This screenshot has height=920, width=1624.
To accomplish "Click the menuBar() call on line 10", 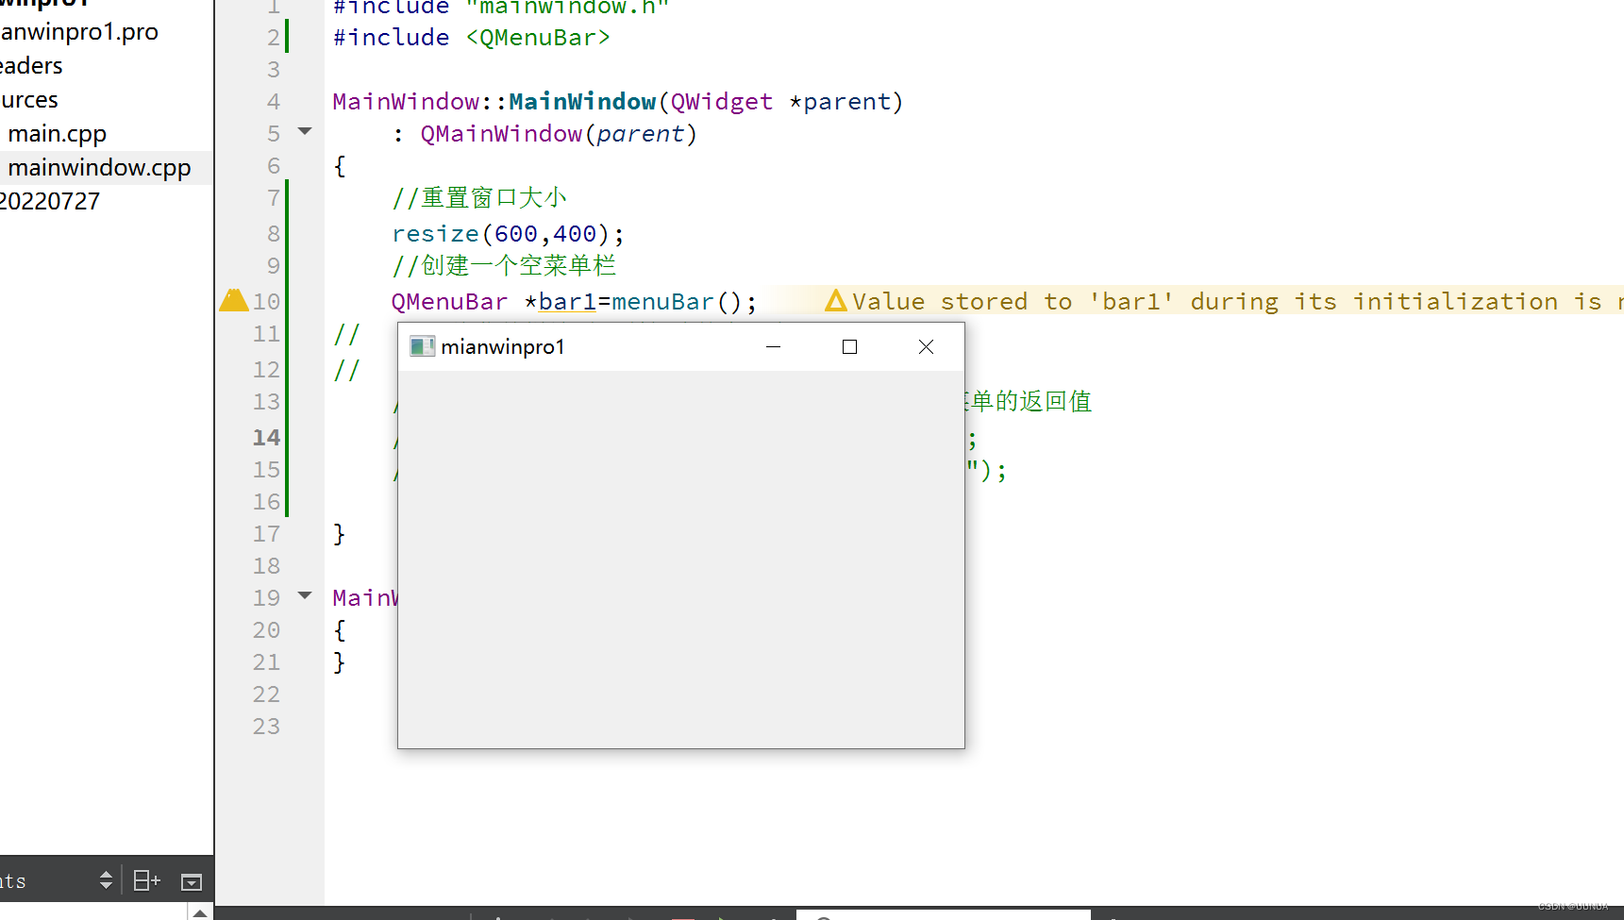I will point(677,302).
